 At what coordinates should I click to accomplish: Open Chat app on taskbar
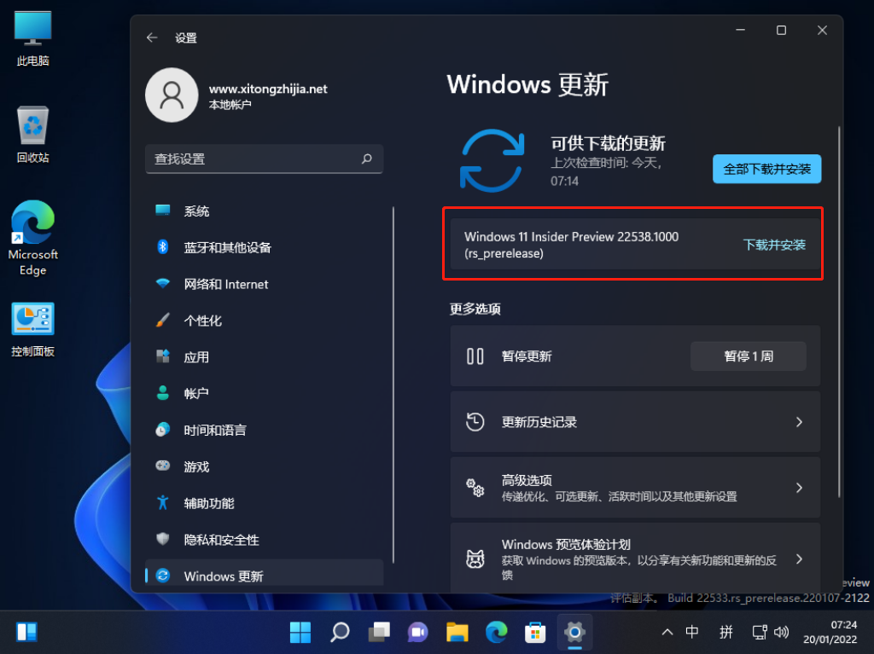click(417, 632)
